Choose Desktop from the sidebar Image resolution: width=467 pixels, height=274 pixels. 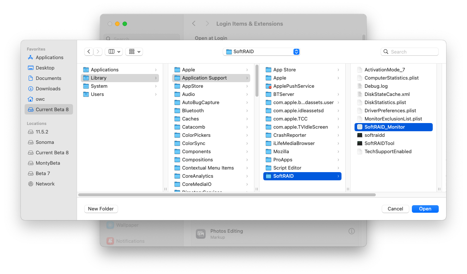[x=45, y=68]
